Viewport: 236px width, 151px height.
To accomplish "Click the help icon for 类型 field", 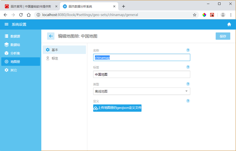I will [188, 84].
